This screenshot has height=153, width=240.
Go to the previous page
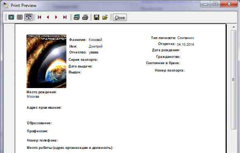(x=48, y=17)
